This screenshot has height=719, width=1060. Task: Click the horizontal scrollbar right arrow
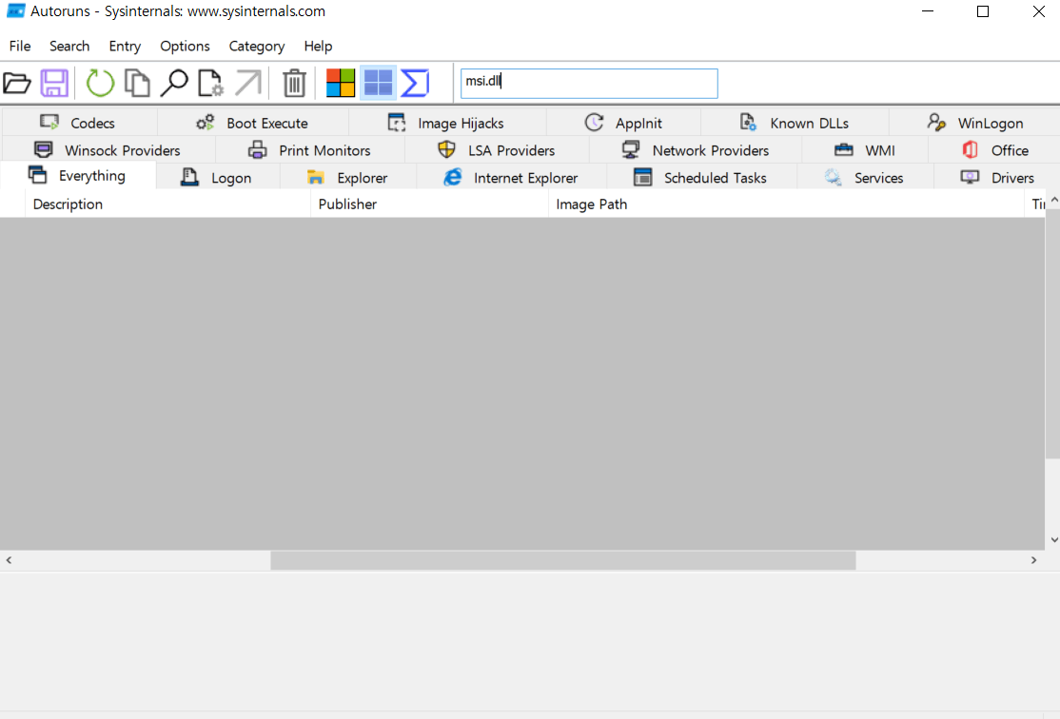[x=1033, y=560]
